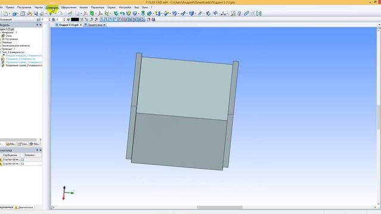Select first Ссылка на не... diagnostic row
The image size is (381, 214).
pyautogui.click(x=21, y=160)
